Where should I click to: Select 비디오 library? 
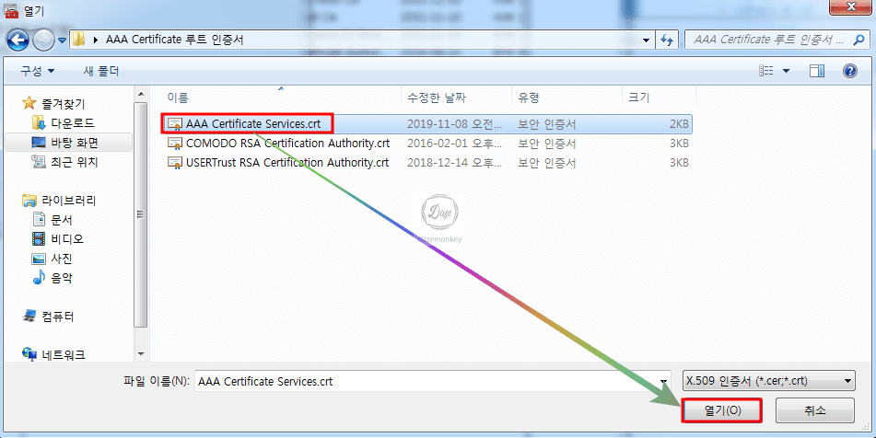tap(67, 239)
